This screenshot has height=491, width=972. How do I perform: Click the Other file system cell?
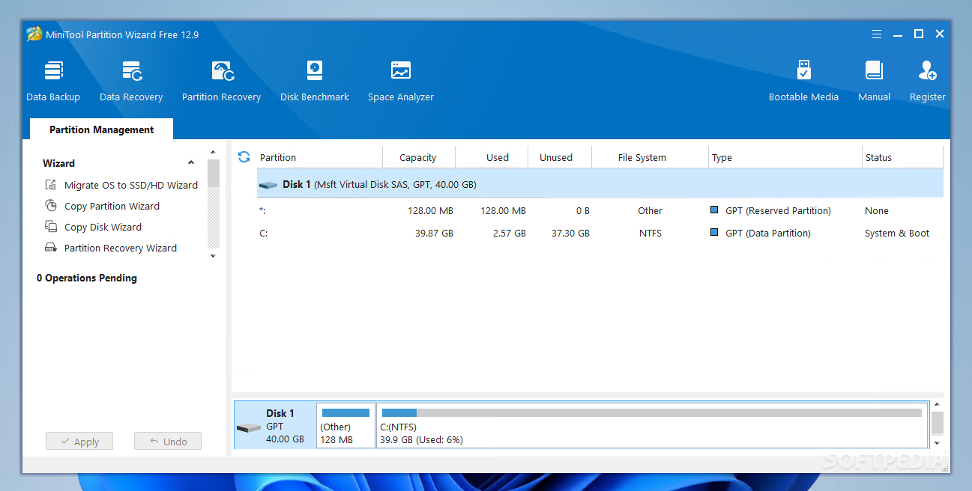click(650, 211)
